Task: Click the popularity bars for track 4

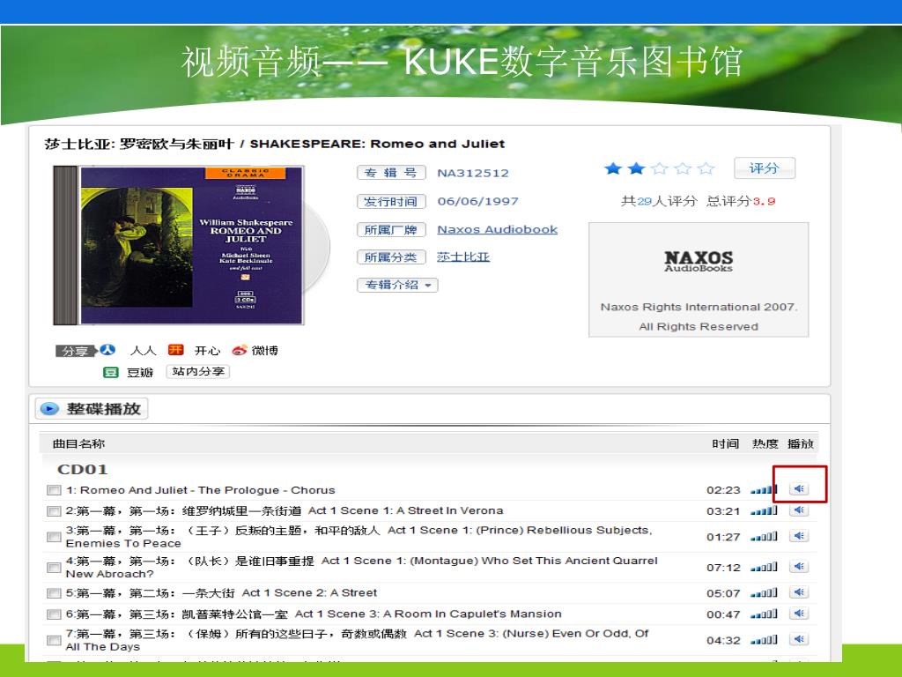Action: click(764, 568)
